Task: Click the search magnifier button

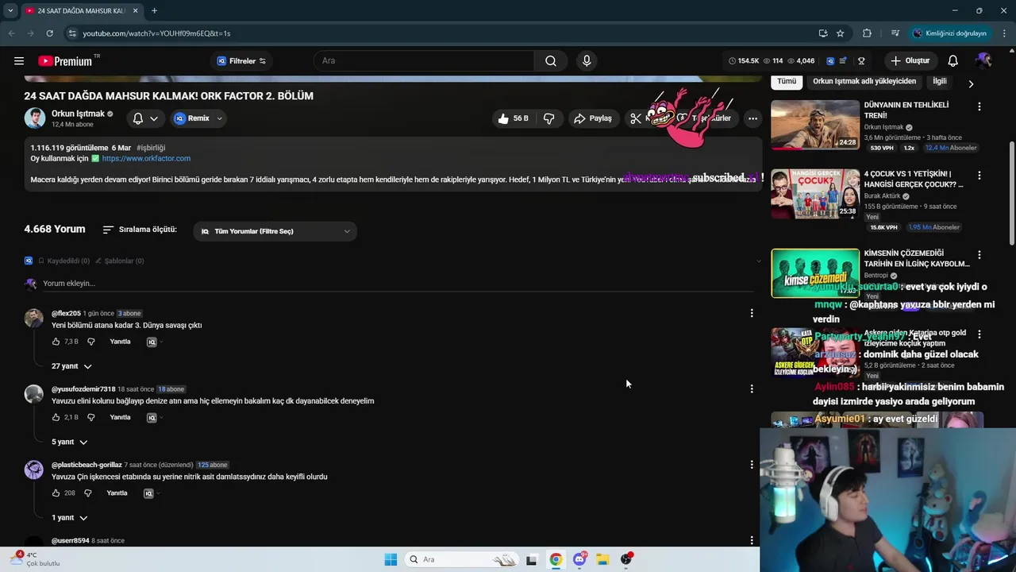Action: 551,61
